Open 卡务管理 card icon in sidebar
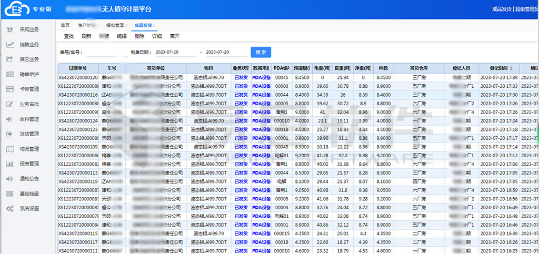Image resolution: width=539 pixels, height=254 pixels. [9, 89]
